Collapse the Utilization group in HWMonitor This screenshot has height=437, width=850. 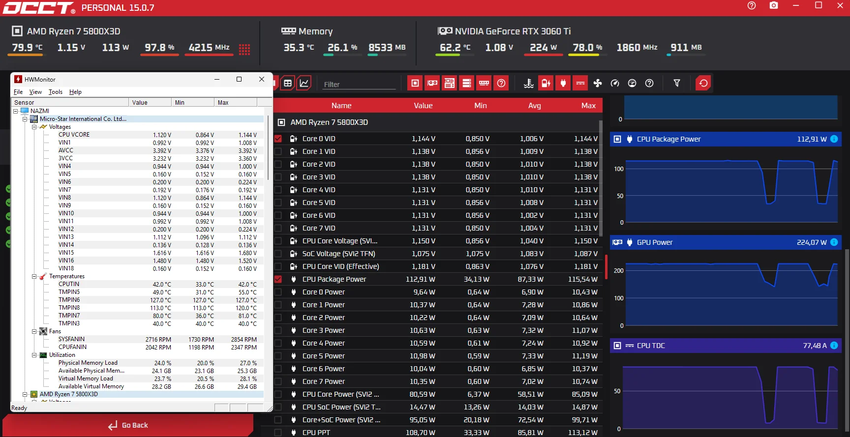pos(34,355)
